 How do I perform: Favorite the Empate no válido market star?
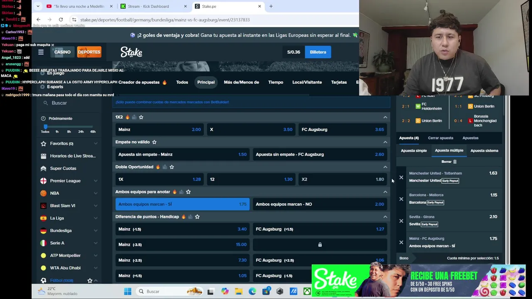pos(154,142)
